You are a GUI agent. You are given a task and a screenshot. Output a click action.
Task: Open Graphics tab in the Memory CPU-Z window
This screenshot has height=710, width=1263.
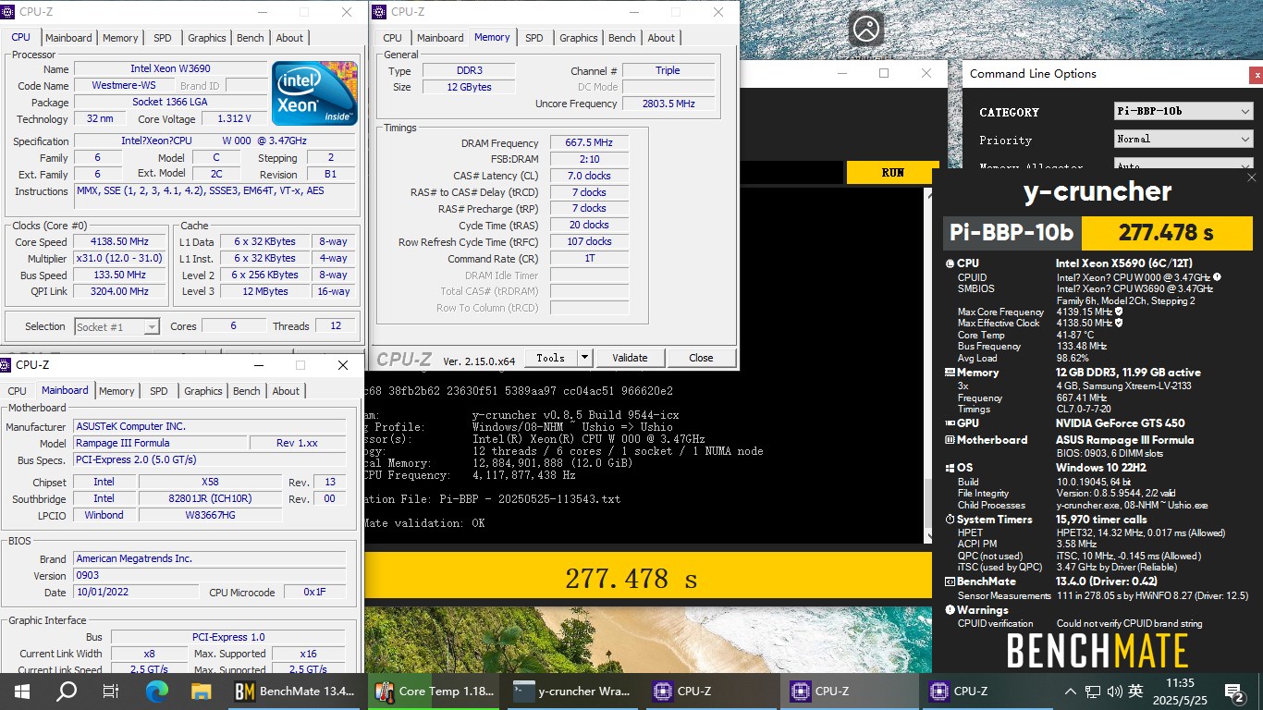tap(579, 38)
